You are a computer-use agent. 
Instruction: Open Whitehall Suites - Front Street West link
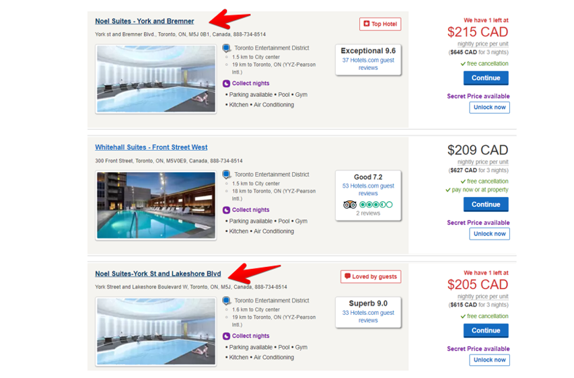point(151,147)
